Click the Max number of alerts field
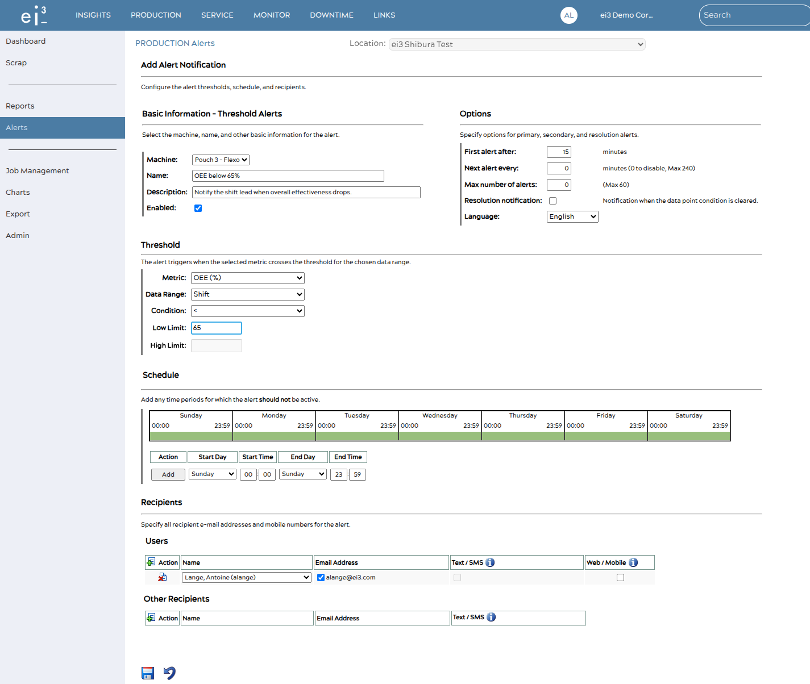The image size is (810, 684). pos(559,185)
